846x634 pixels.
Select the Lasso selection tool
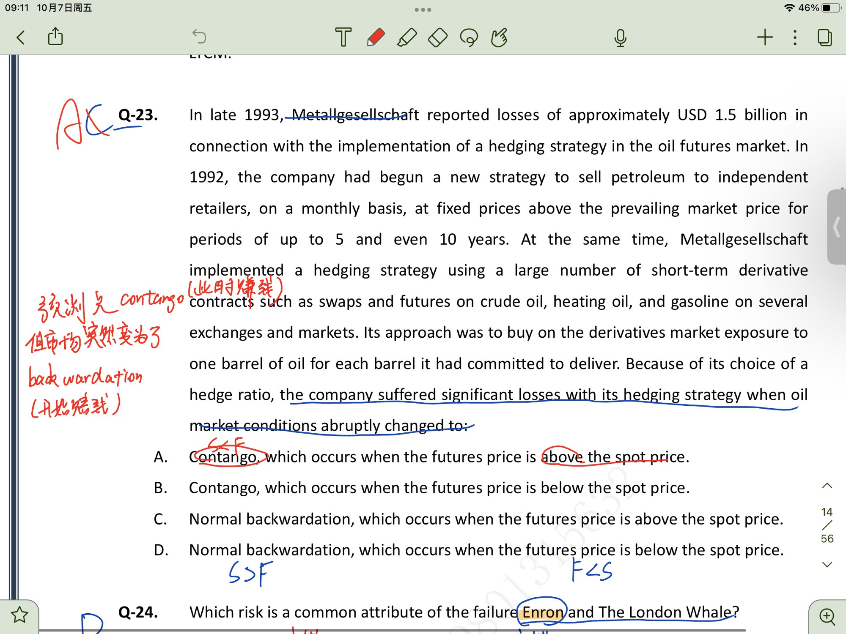click(x=469, y=37)
